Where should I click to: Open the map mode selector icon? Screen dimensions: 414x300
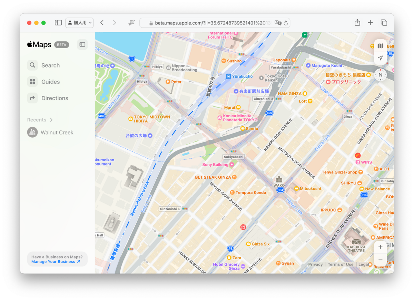pos(380,46)
